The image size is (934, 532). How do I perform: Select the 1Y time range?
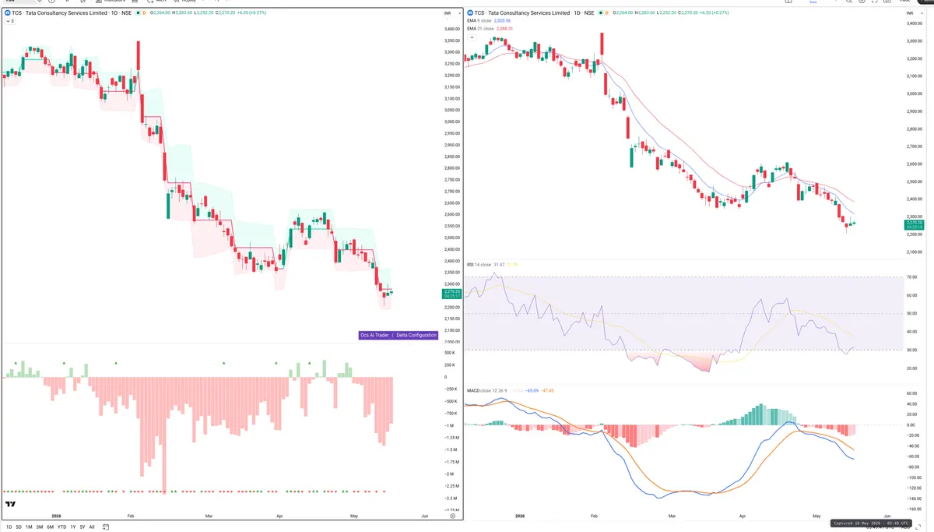tap(73, 527)
